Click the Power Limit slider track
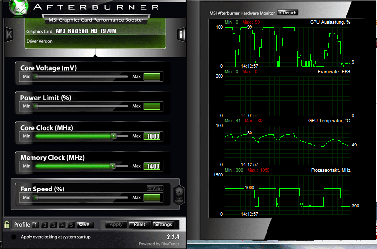The image size is (377, 249). point(82,106)
